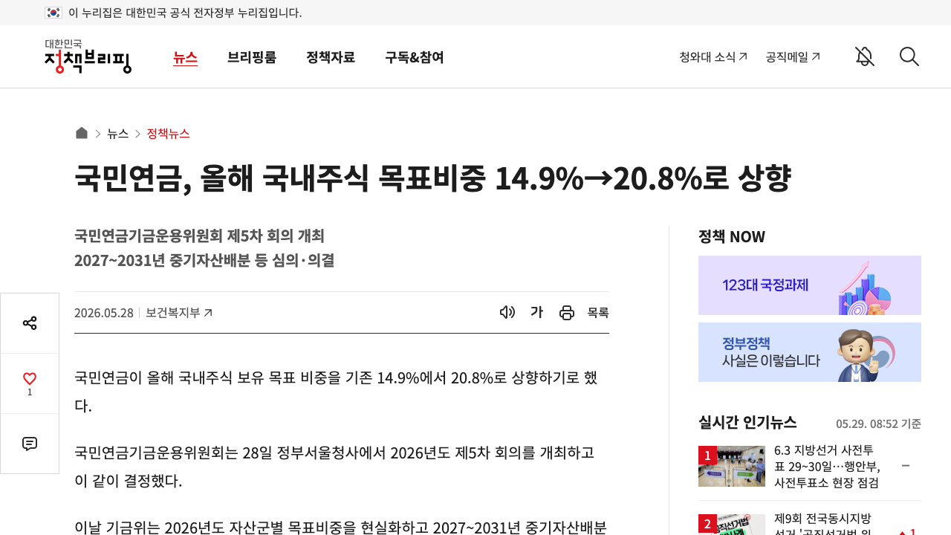Image resolution: width=951 pixels, height=535 pixels.
Task: Read 6.3 지방선거 사전투표 article
Action: tap(827, 466)
